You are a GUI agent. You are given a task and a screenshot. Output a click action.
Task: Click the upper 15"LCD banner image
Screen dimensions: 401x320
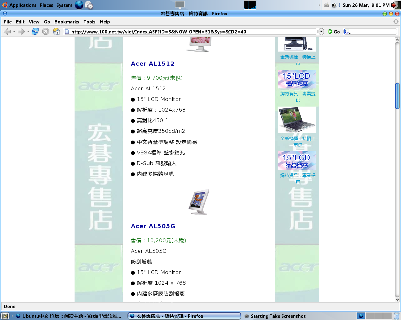tap(297, 79)
